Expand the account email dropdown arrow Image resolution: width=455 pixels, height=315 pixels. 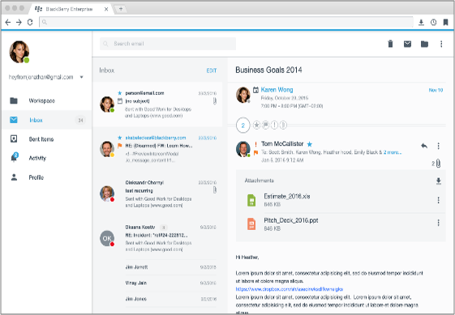tap(82, 77)
